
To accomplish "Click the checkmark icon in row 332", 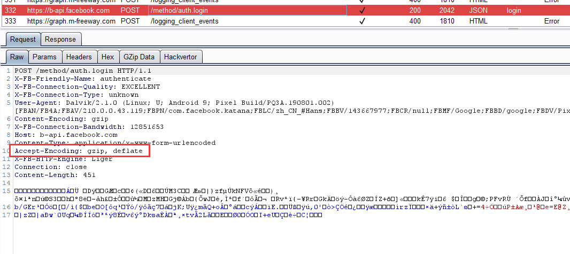I will 361,11.
